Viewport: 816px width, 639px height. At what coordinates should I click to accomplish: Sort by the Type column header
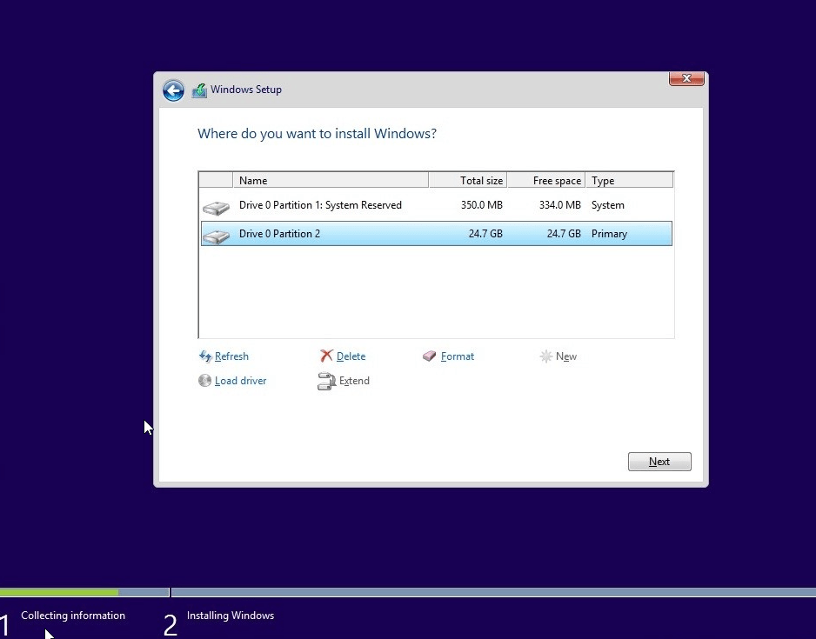(629, 181)
